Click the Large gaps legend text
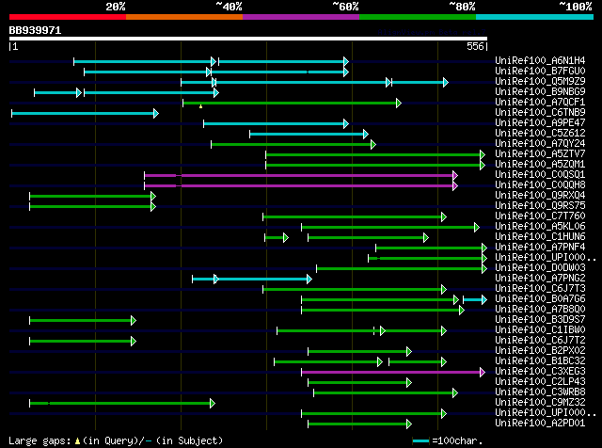This screenshot has width=602, height=448. (116, 440)
